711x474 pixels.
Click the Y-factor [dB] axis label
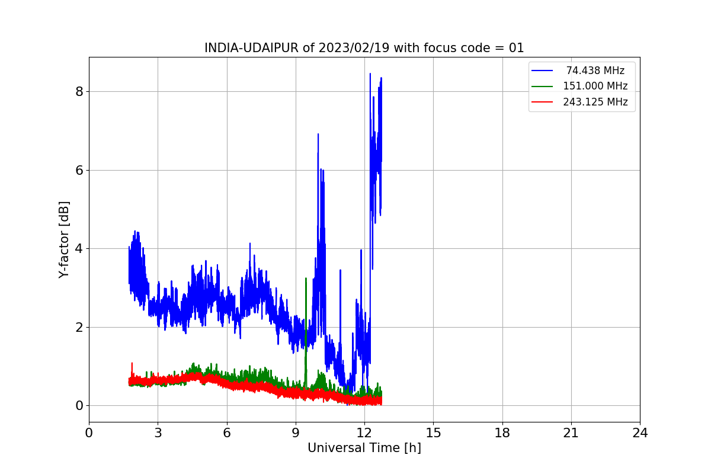[64, 239]
